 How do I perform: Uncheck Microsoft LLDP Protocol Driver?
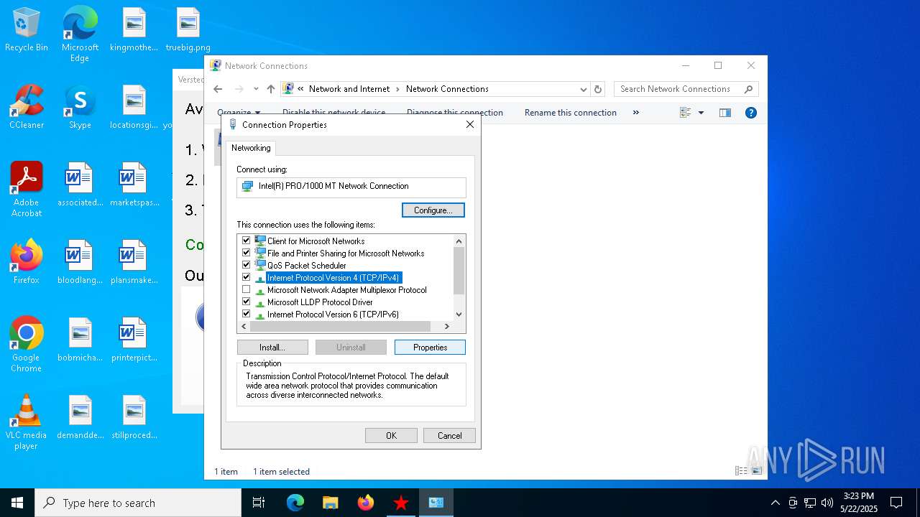(x=247, y=302)
